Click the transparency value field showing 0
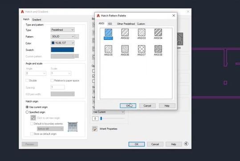240x161 pixels. coord(95,119)
